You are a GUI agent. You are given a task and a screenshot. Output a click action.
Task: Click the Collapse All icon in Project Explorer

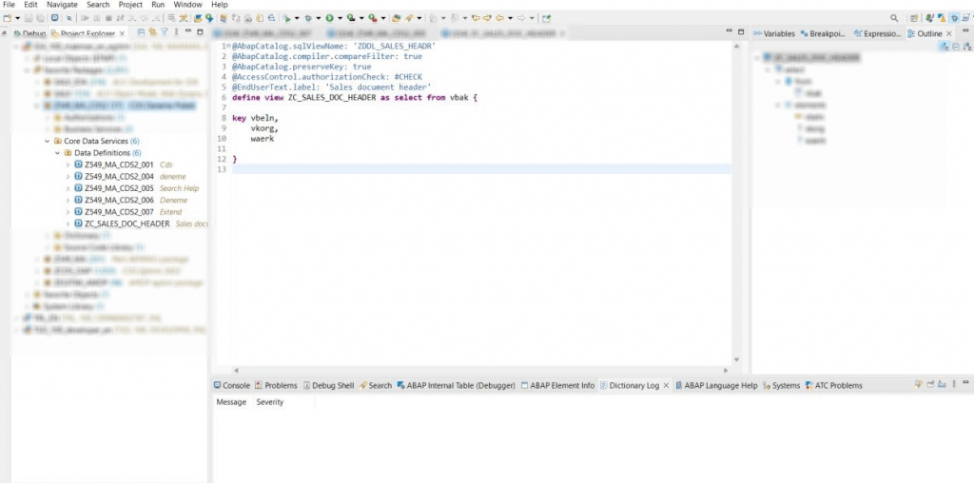(x=142, y=31)
